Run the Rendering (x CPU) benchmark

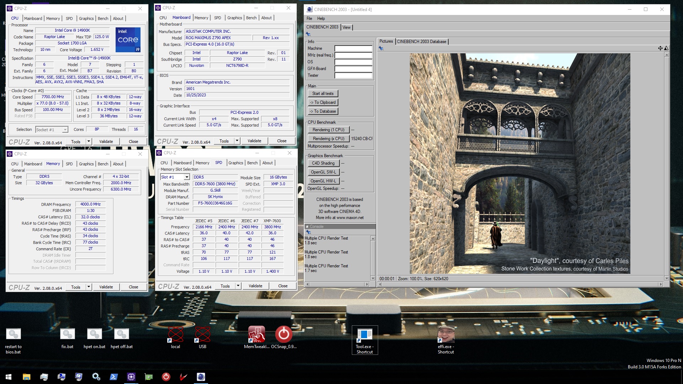(328, 139)
